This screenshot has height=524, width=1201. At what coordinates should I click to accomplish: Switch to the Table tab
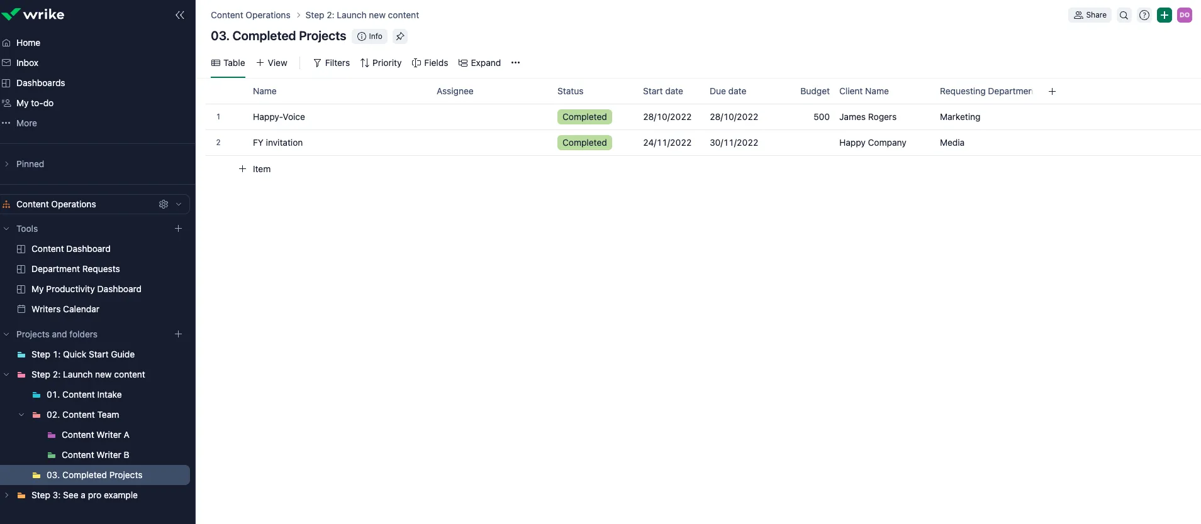(x=228, y=63)
